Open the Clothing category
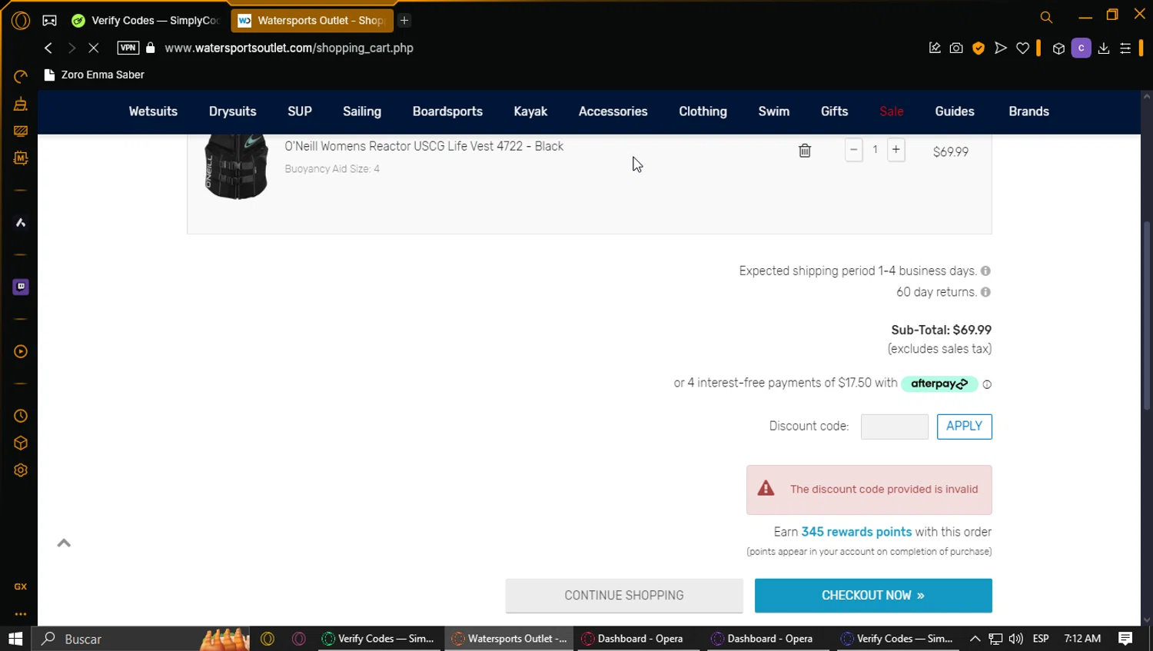The height and width of the screenshot is (651, 1153). click(x=703, y=111)
